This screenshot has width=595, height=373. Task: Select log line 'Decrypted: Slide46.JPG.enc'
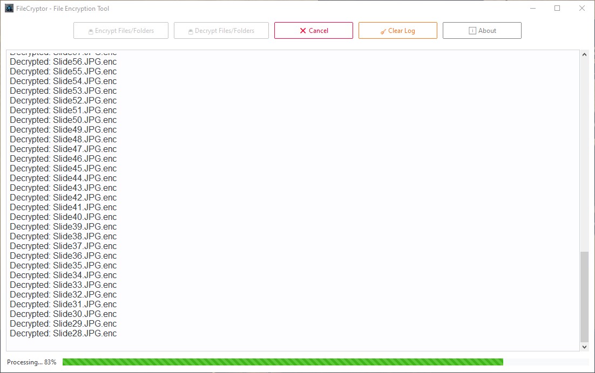pos(63,158)
